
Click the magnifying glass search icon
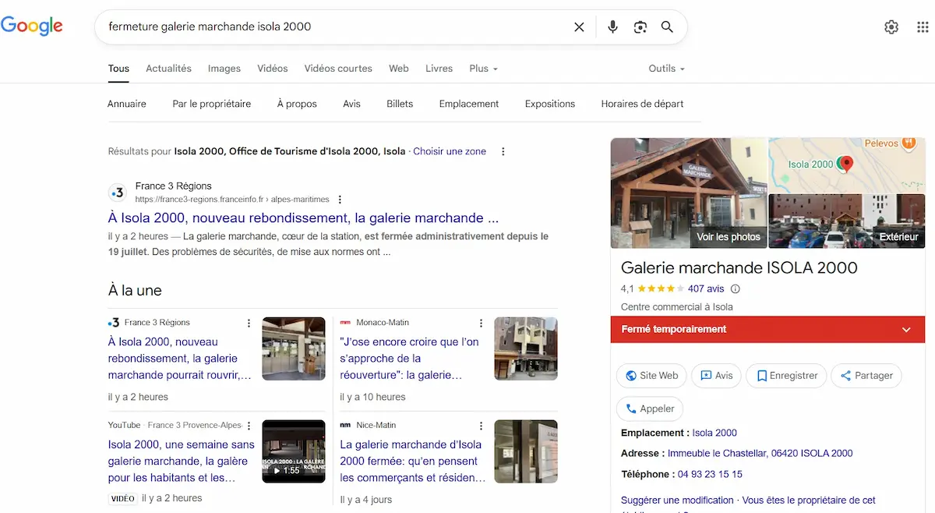tap(667, 27)
